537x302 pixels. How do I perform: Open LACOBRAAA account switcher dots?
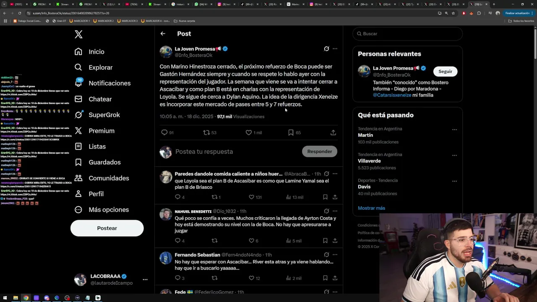point(145,279)
